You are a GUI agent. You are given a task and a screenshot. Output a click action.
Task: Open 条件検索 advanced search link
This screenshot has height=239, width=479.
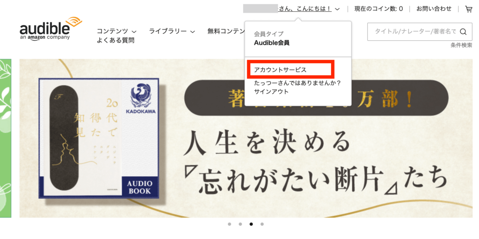pyautogui.click(x=461, y=45)
